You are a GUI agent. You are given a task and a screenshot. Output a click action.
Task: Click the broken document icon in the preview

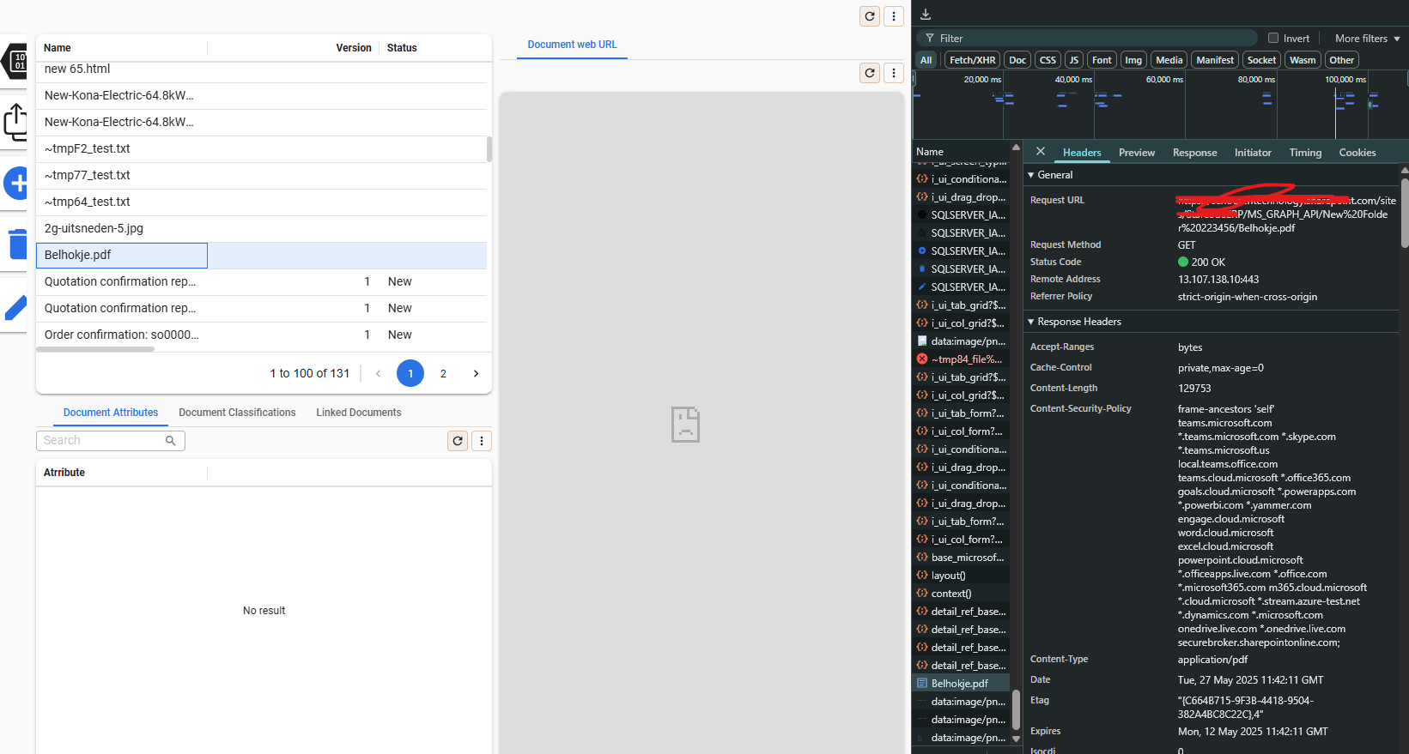click(685, 425)
